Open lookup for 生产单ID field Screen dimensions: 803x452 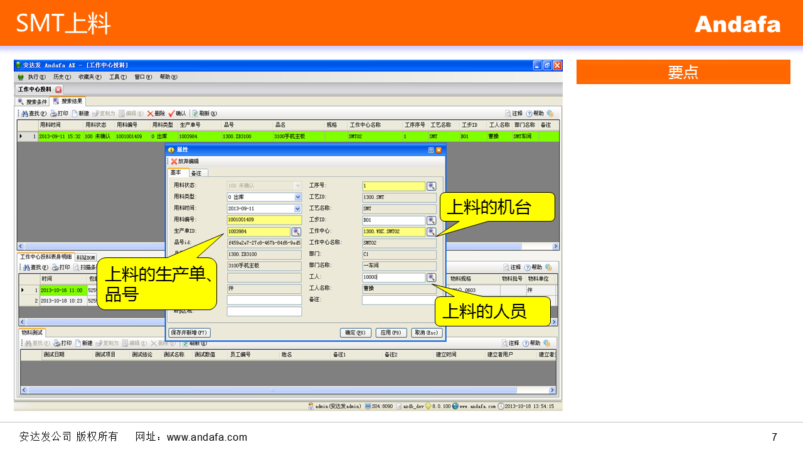[x=296, y=232]
